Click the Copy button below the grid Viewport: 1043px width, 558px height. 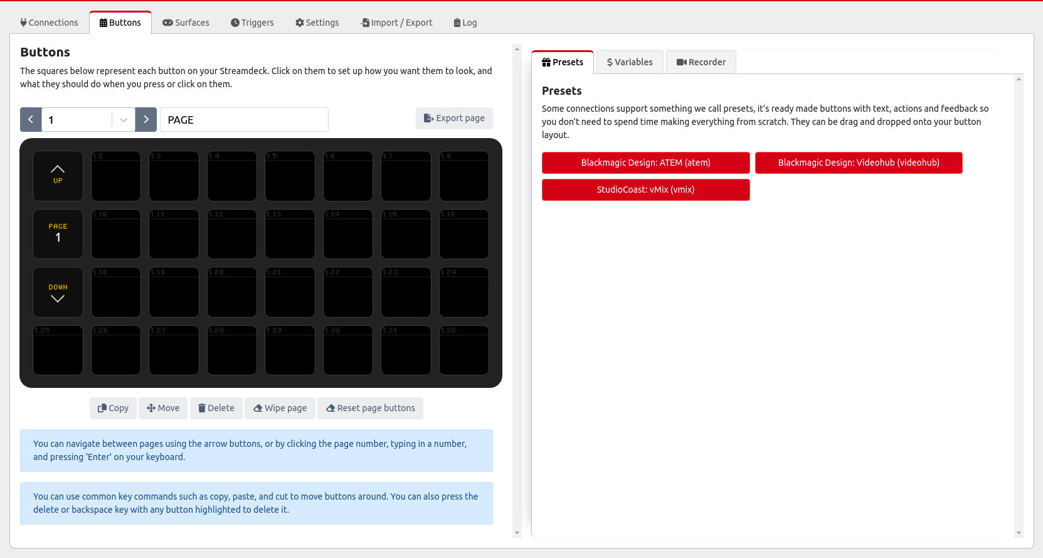[113, 408]
